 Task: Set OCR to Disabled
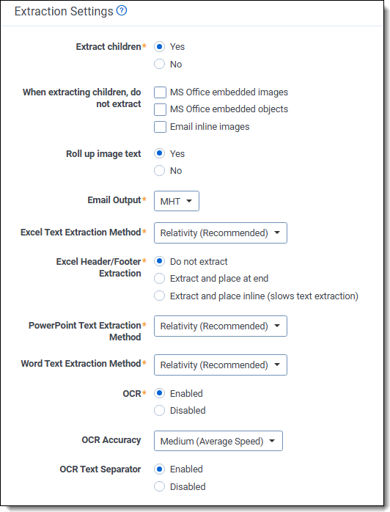tap(159, 411)
